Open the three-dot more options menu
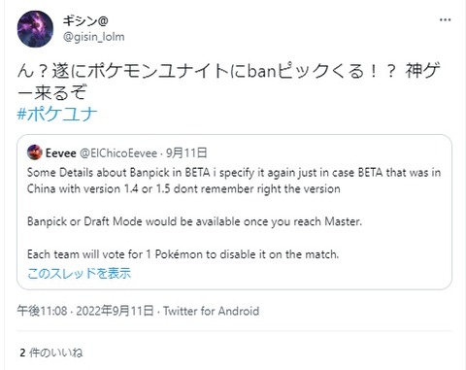466x370 pixels. click(x=446, y=20)
